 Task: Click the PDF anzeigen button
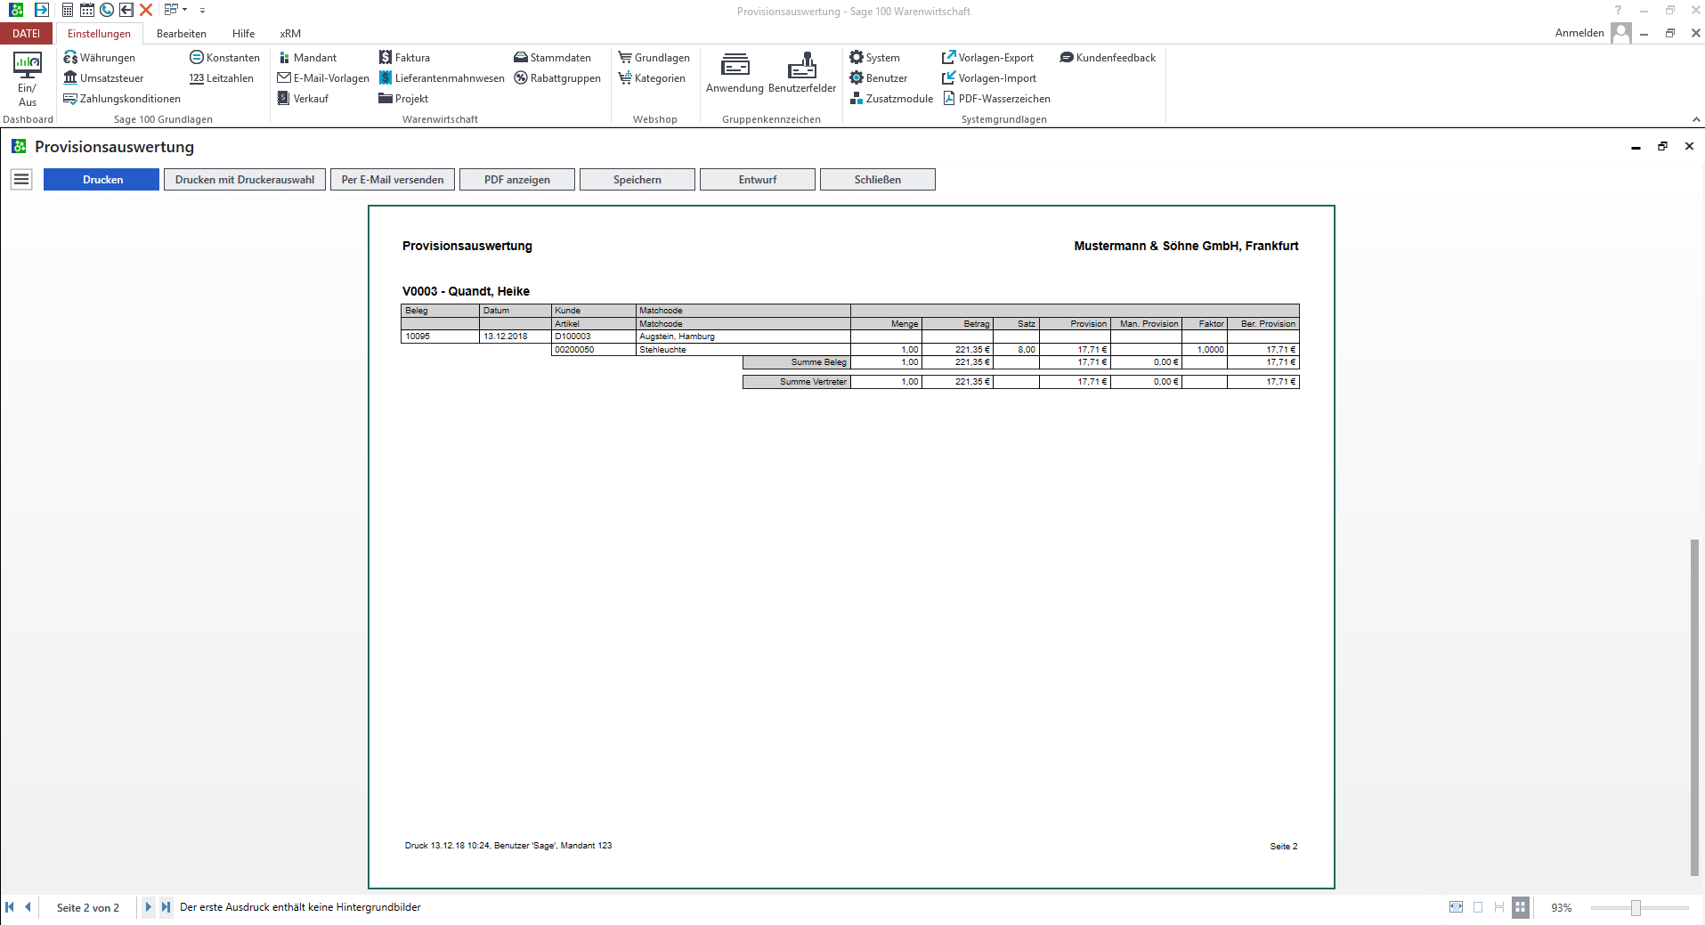[x=516, y=180]
